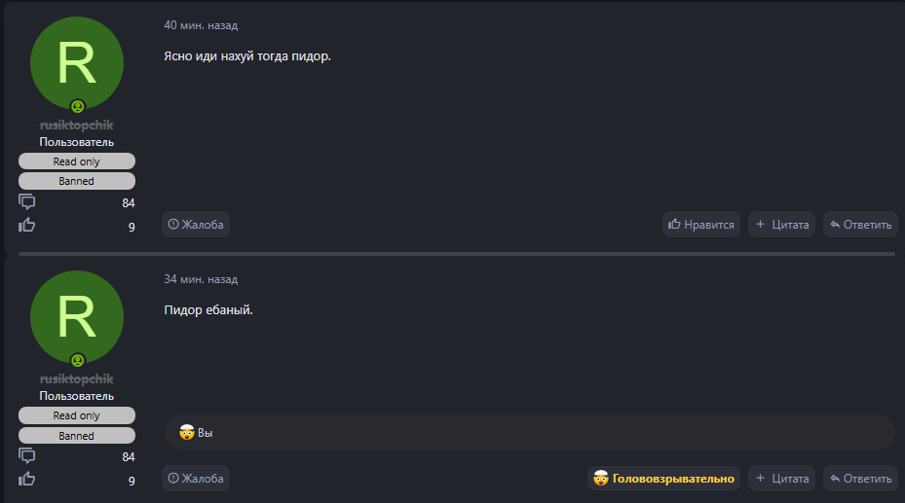Reply to the first post with Ответить

860,225
